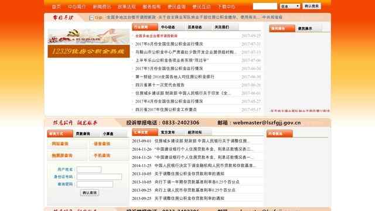Open the 2013-10-05 关于调整住房公积金存贷款利率 notice

click(189, 173)
